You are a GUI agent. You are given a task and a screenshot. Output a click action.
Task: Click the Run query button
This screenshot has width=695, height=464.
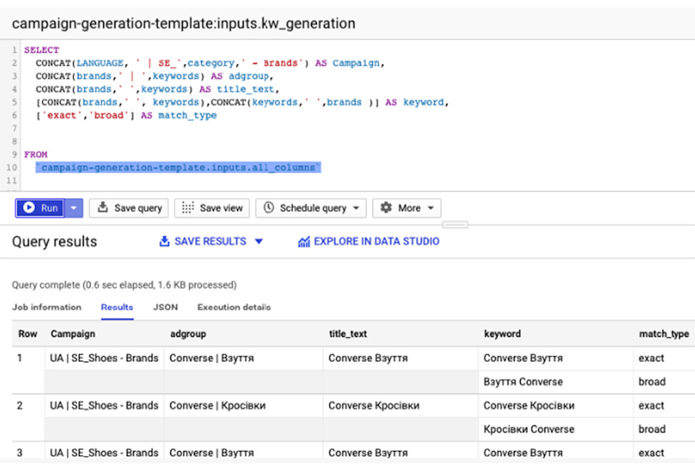[40, 208]
